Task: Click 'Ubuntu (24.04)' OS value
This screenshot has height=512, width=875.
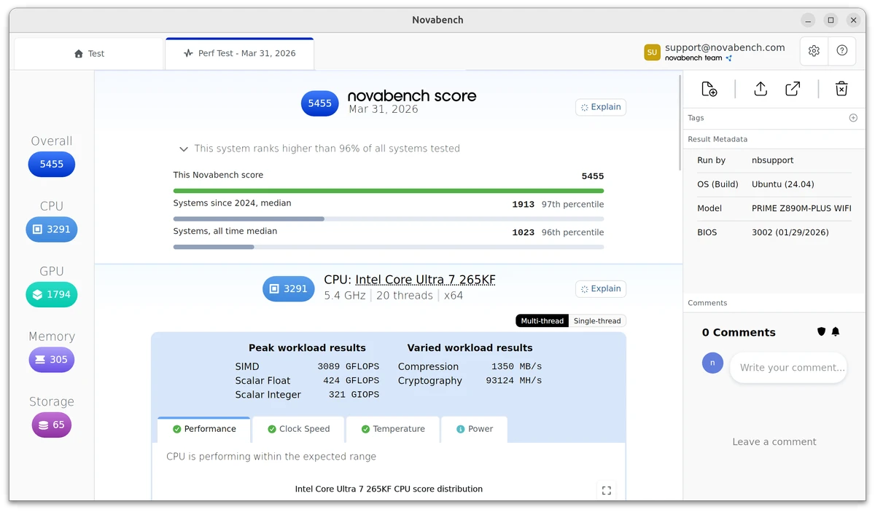Action: click(x=783, y=184)
